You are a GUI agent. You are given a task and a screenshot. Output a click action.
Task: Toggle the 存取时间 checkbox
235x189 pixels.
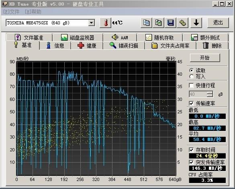point(191,150)
